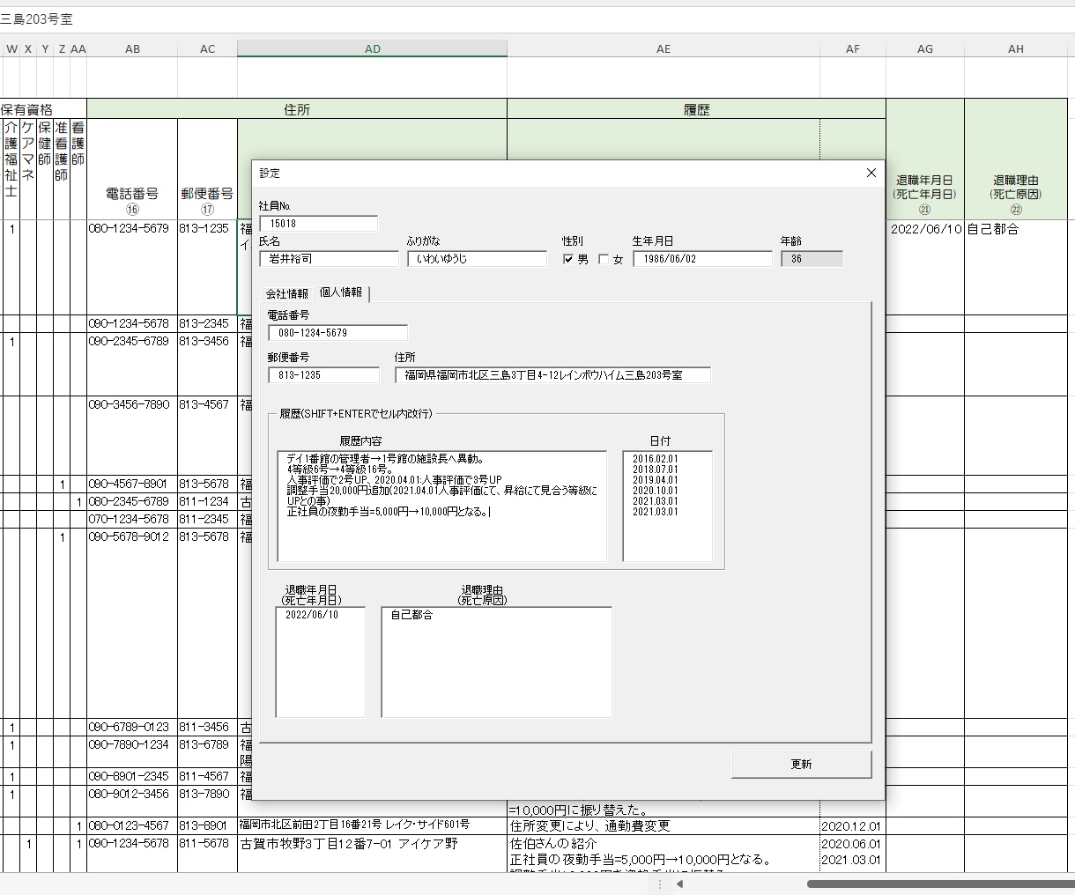Click the ふりがな field with いわいゆうじ
The height and width of the screenshot is (895, 1075).
(477, 259)
